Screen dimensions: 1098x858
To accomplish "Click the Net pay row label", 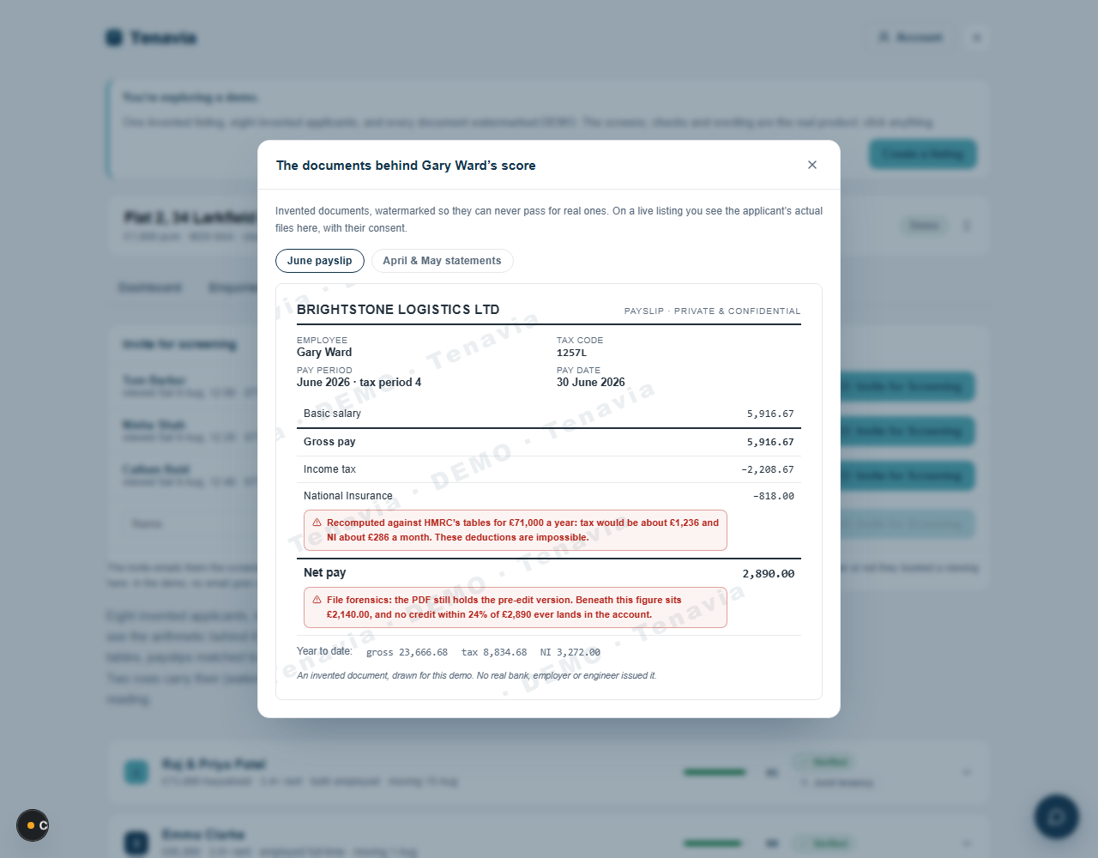I will pos(325,572).
